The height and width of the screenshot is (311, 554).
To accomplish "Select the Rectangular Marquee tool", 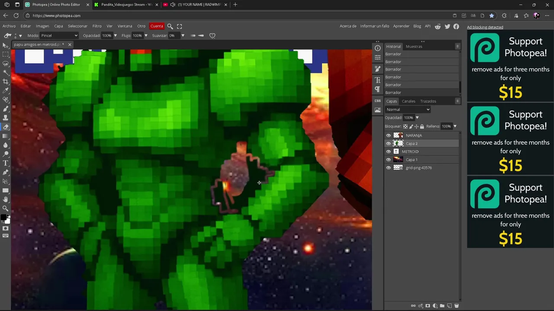I will tap(6, 54).
